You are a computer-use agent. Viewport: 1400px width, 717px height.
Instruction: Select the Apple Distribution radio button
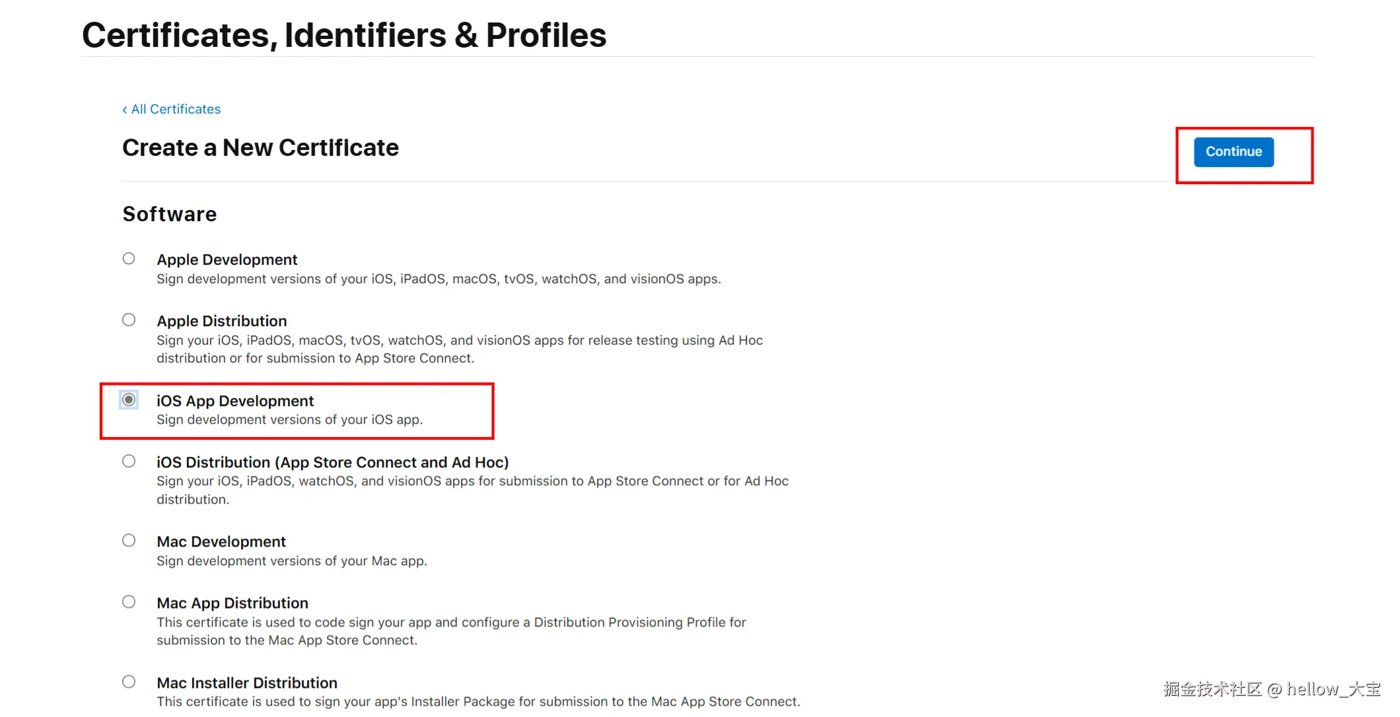(x=129, y=320)
